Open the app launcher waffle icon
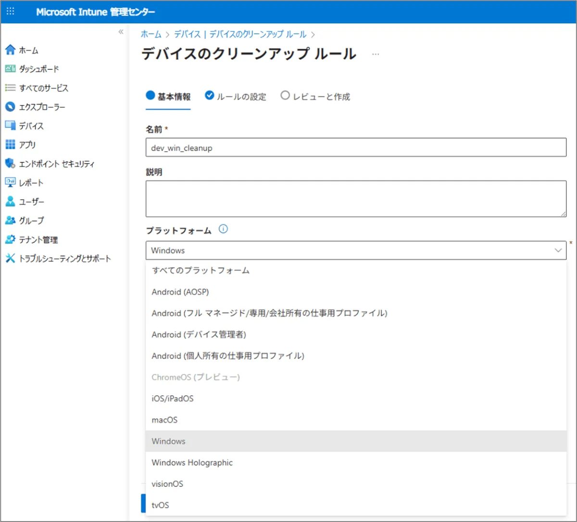Screen dimensions: 577x522 [x=11, y=12]
